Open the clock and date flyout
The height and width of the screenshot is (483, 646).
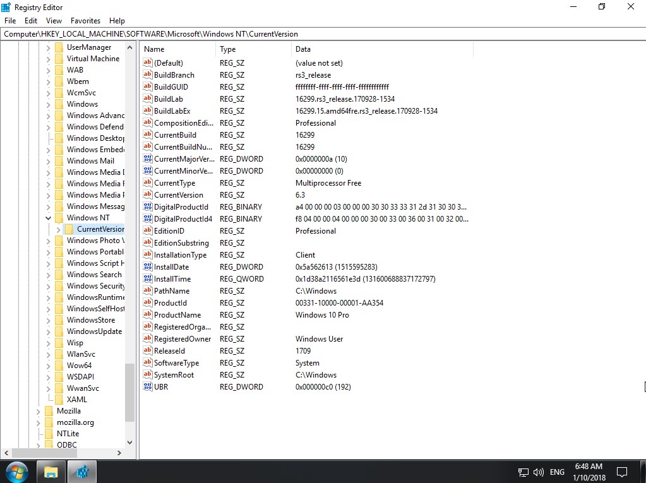[589, 472]
